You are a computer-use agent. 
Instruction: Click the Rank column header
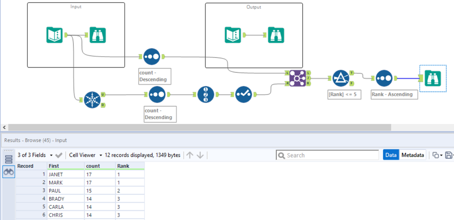[x=130, y=166]
